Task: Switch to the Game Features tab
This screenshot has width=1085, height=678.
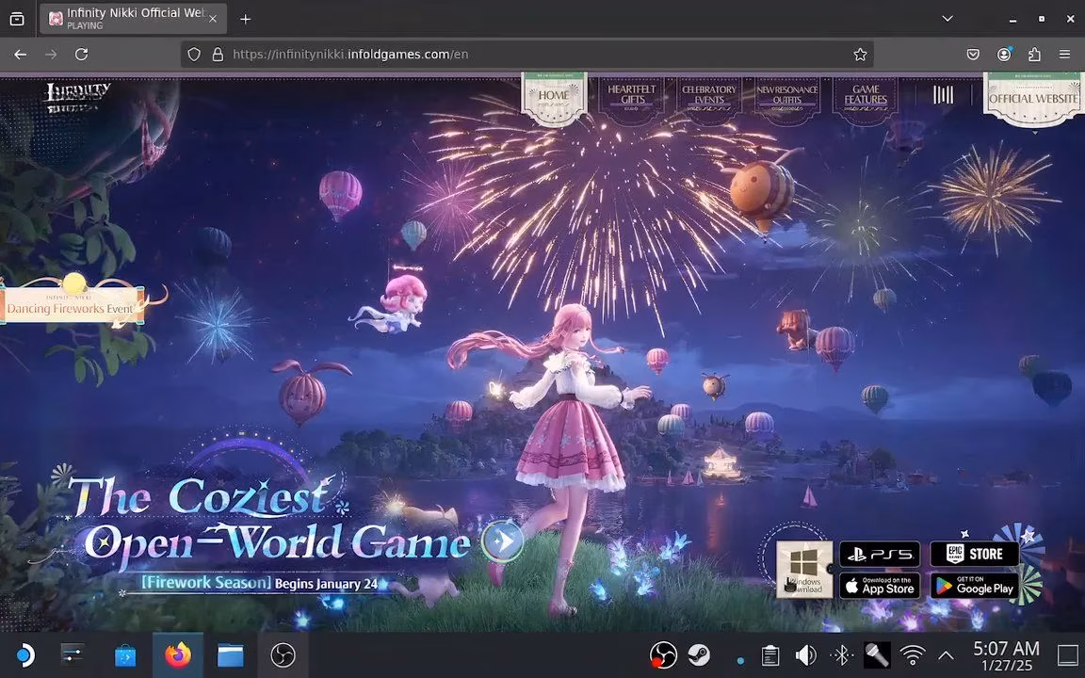Action: tap(865, 94)
